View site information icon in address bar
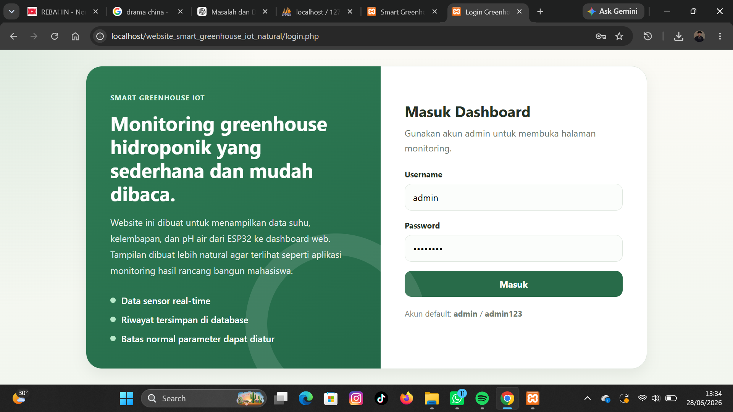The height and width of the screenshot is (412, 733). 100,36
